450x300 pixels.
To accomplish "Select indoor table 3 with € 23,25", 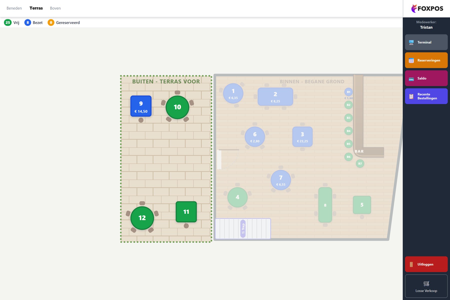I will [302, 137].
